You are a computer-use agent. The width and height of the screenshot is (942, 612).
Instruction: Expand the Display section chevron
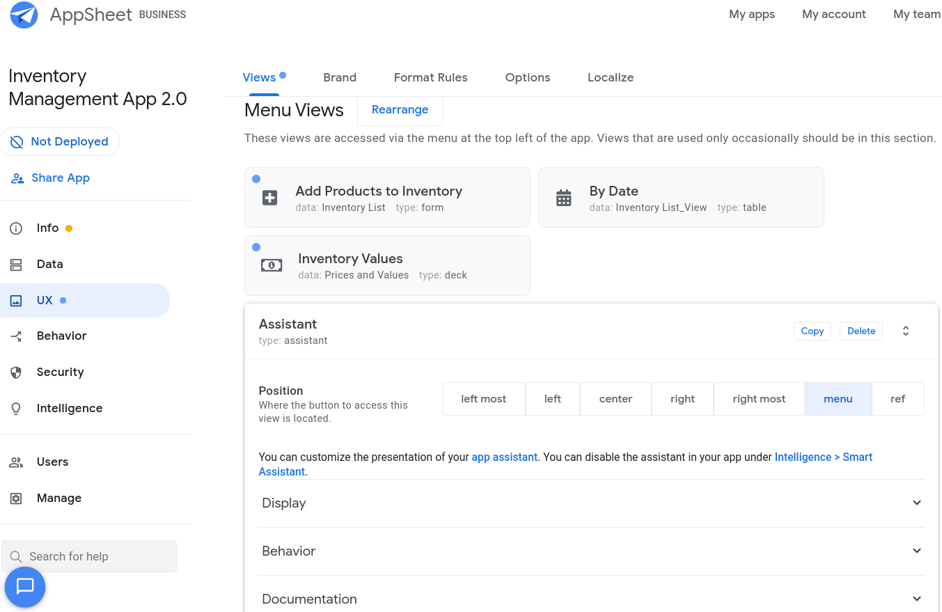coord(917,503)
